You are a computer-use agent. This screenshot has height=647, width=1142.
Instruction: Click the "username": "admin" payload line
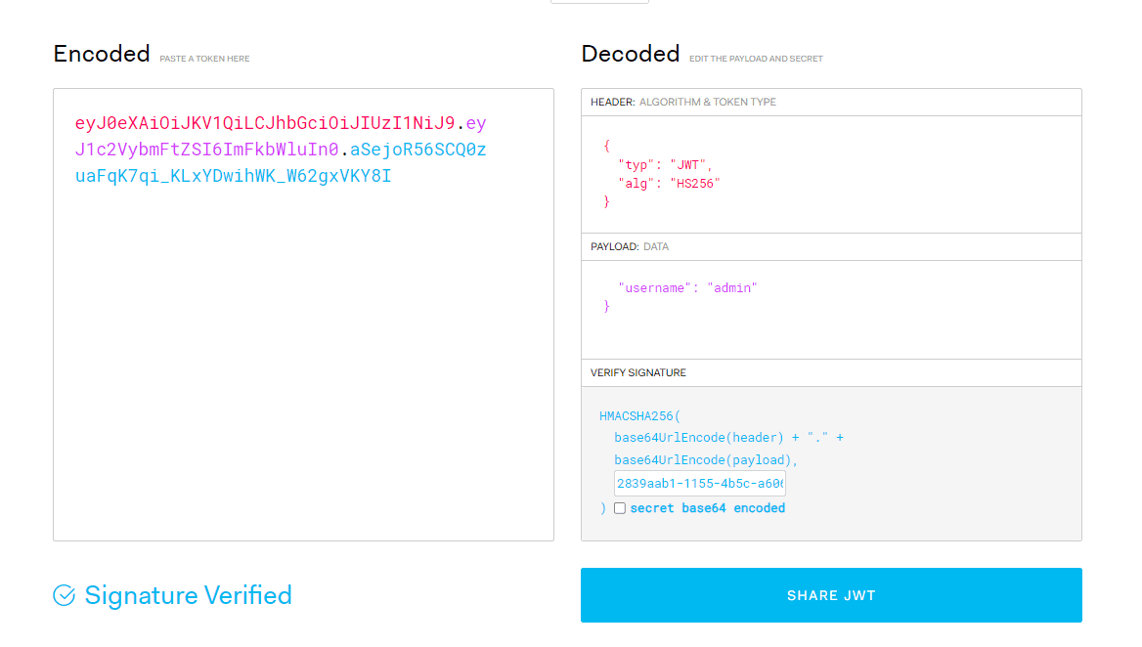[687, 288]
